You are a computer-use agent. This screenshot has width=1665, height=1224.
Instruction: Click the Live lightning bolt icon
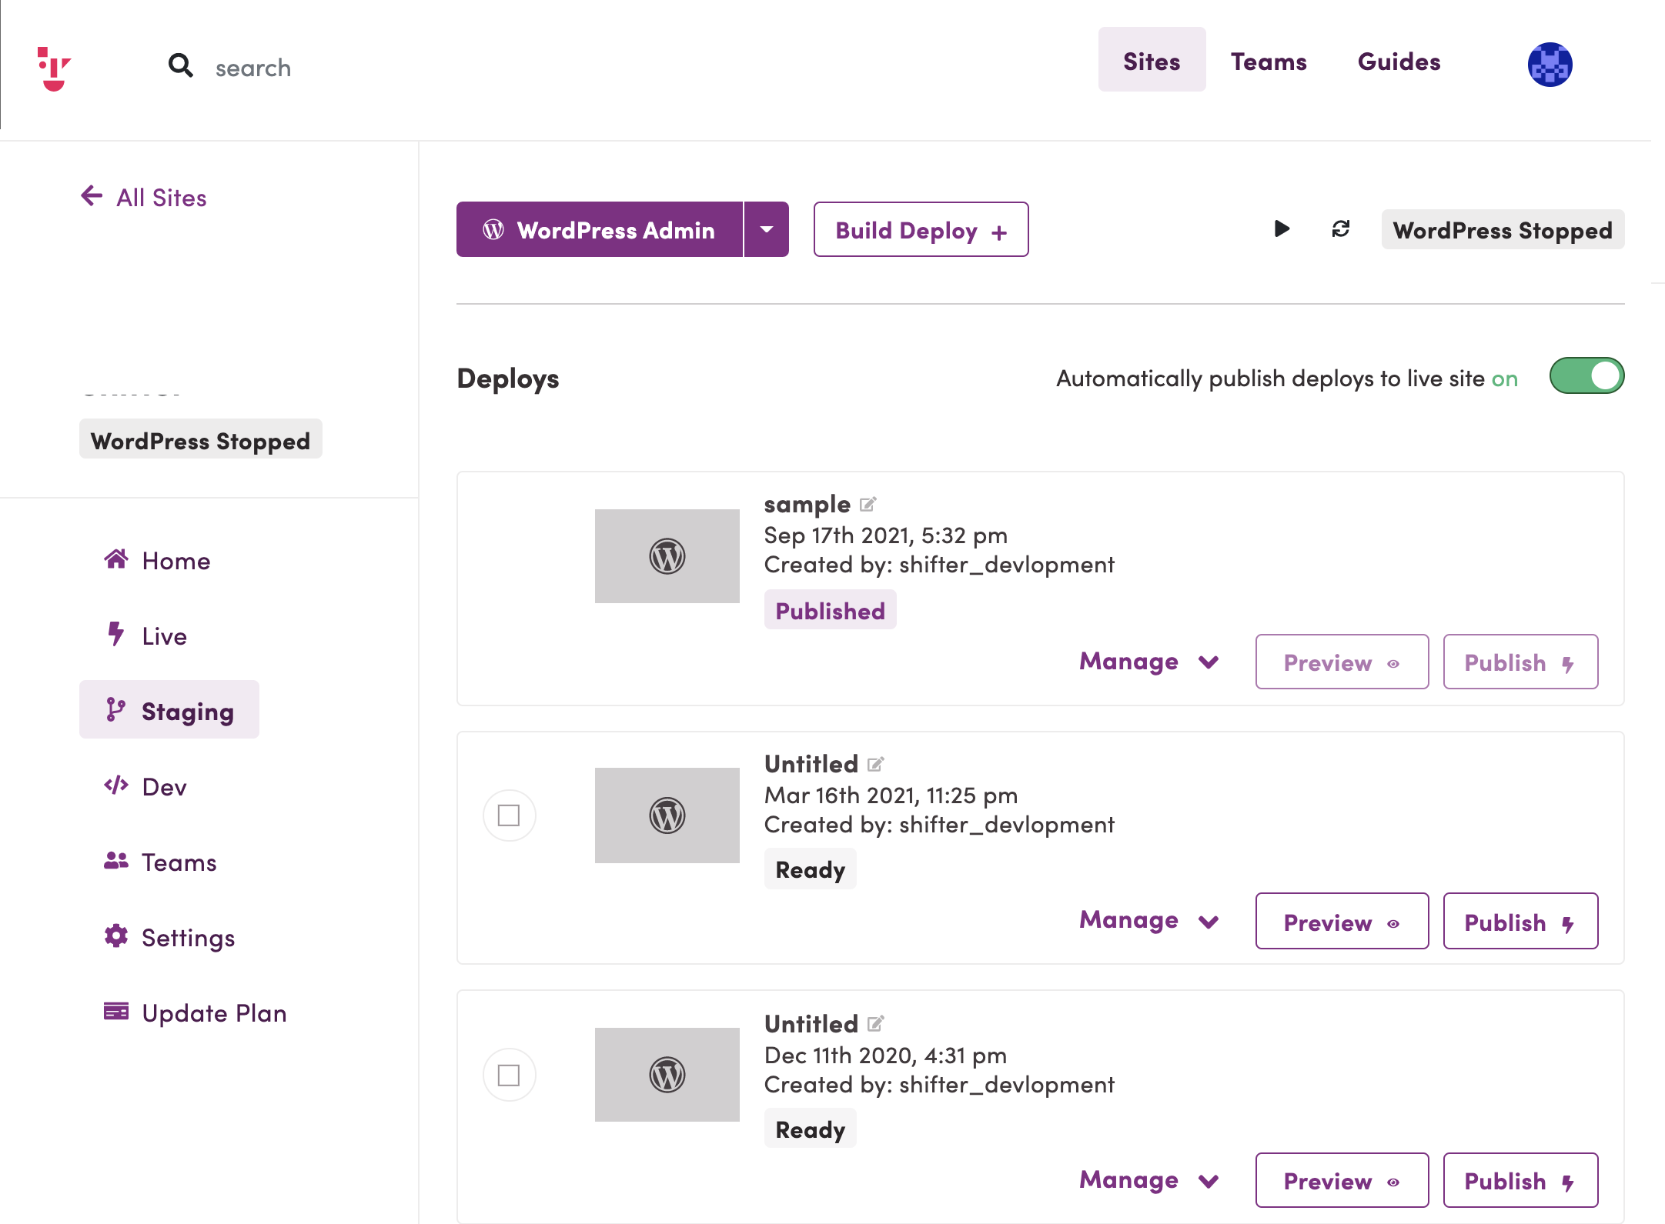pyautogui.click(x=115, y=634)
